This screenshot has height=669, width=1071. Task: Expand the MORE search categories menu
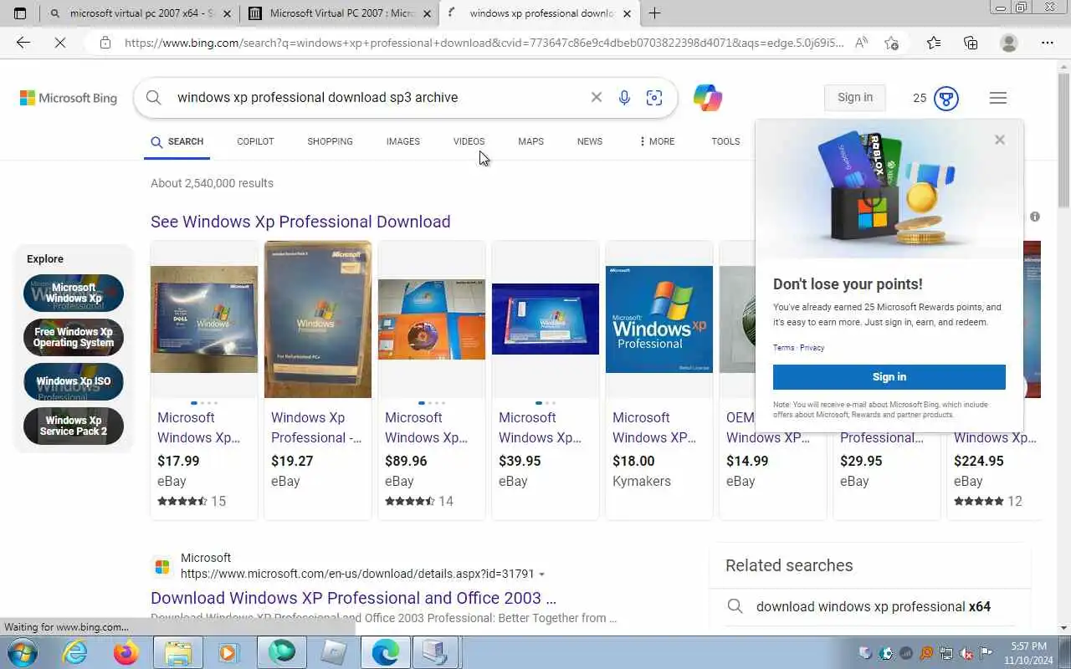pos(657,141)
